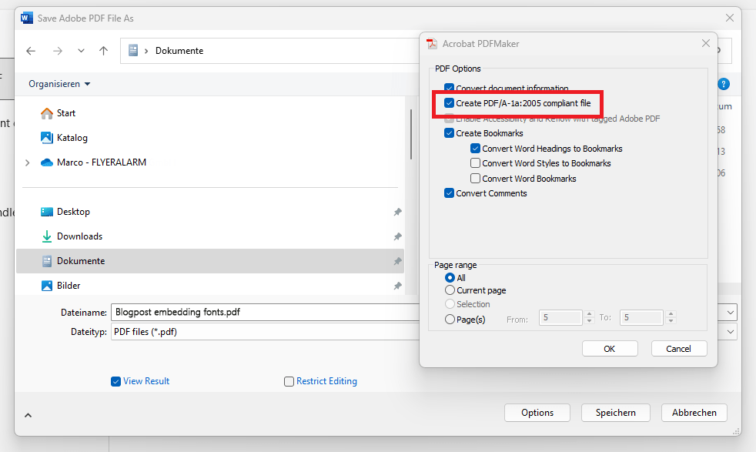This screenshot has height=452, width=756.
Task: Select the All page range radio
Action: (x=450, y=277)
